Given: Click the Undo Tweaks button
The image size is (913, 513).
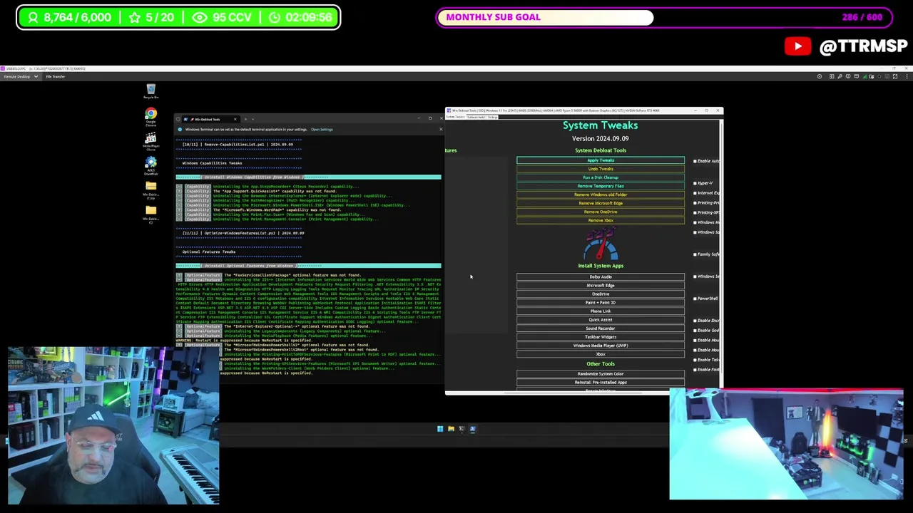Looking at the screenshot, I should [601, 169].
